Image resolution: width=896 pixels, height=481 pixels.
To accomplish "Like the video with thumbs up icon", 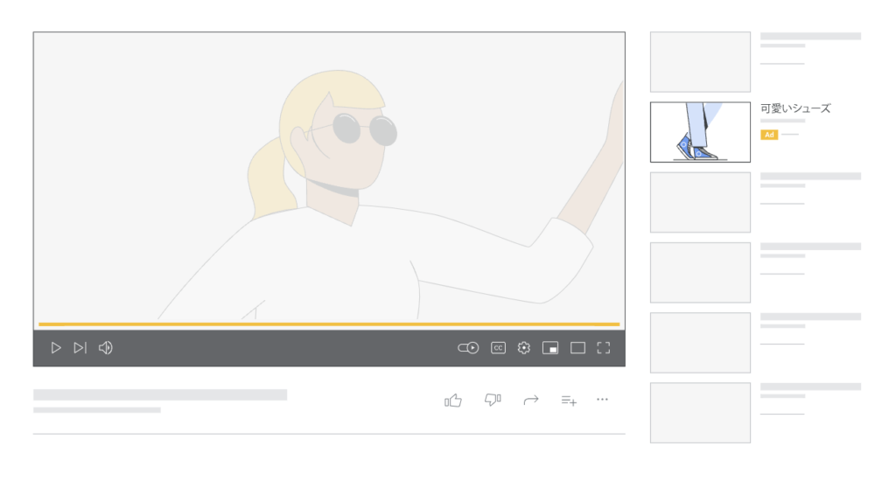I will [x=453, y=401].
